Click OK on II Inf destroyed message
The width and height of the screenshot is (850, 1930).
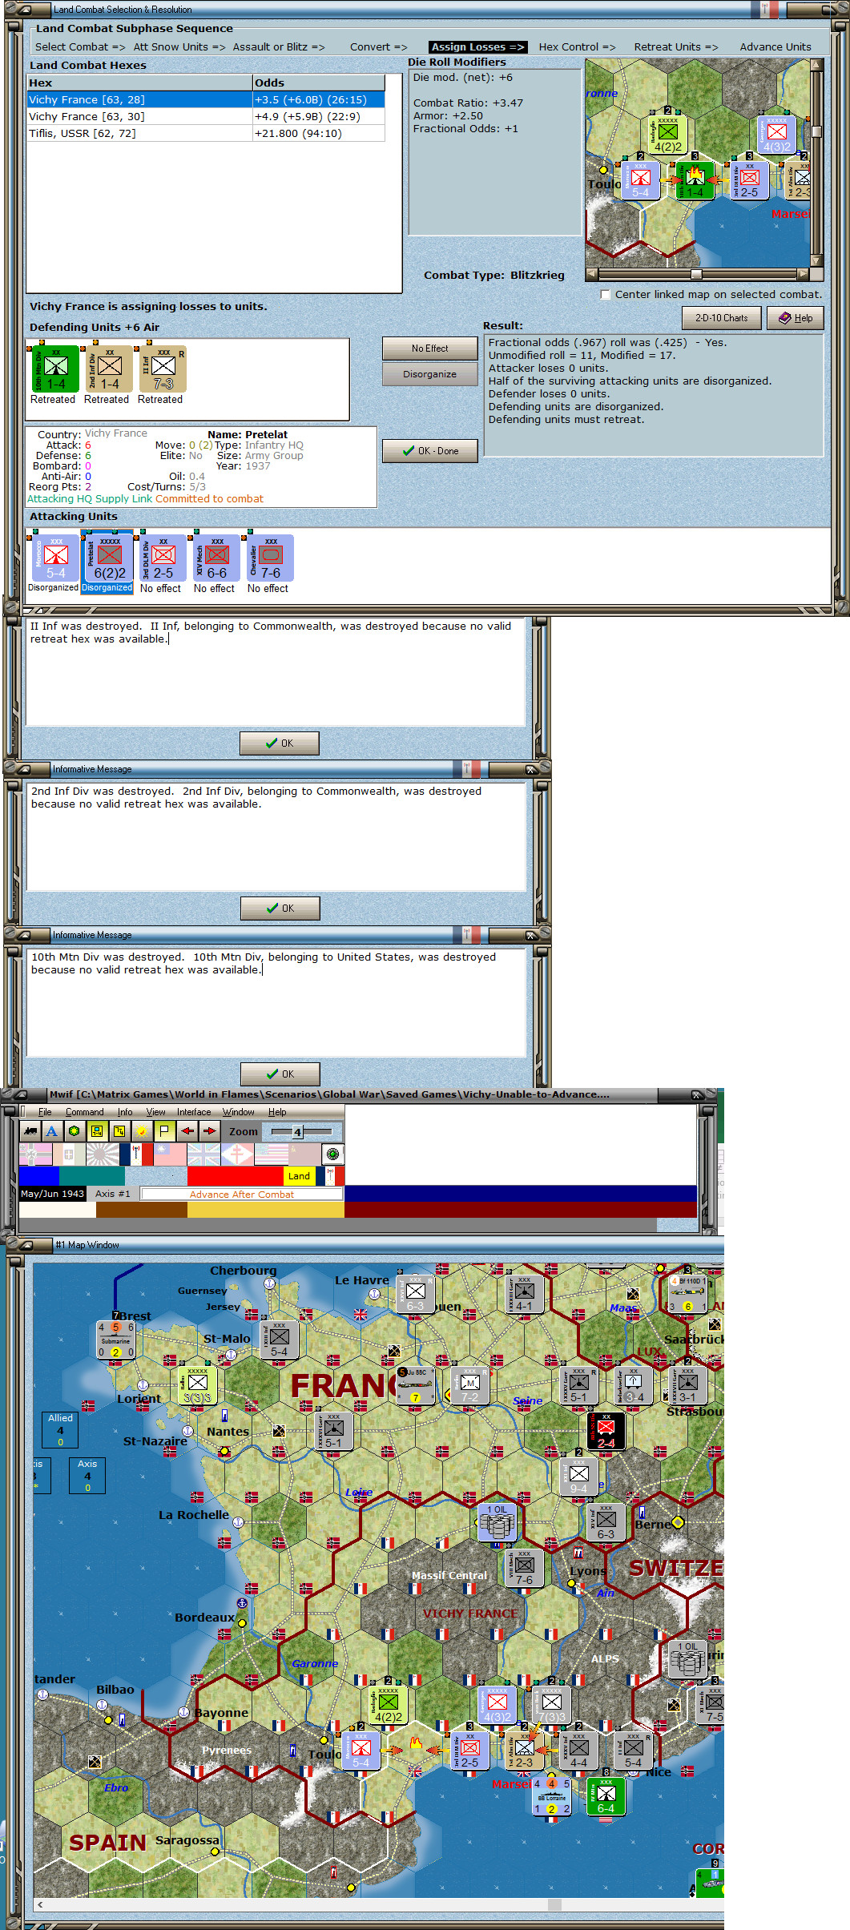click(x=280, y=743)
